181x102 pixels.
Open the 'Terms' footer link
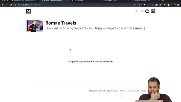143,91
